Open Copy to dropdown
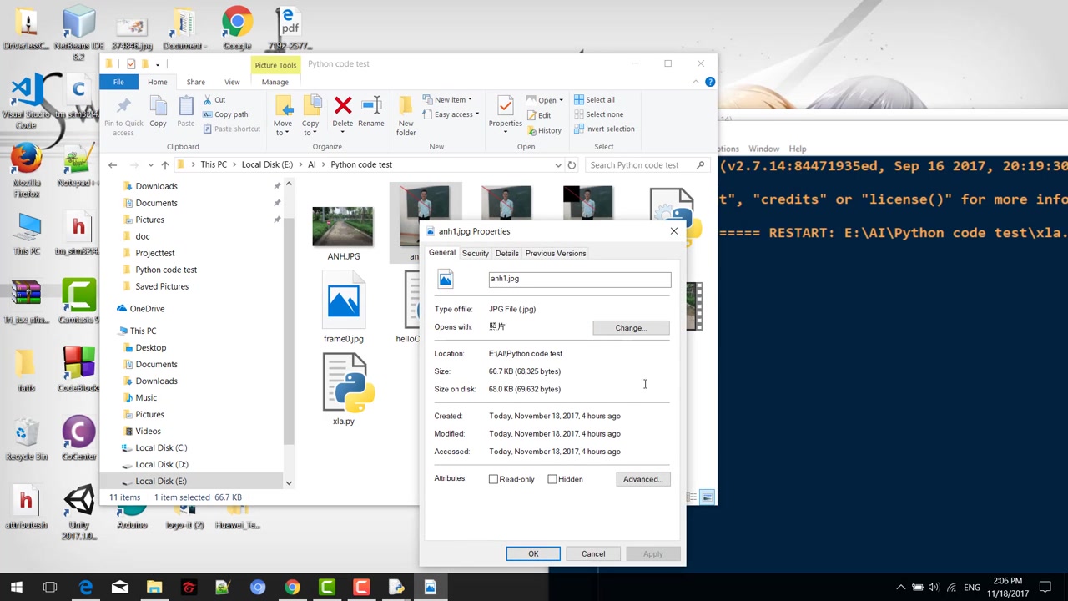Viewport: 1068px width, 601px height. tap(310, 128)
